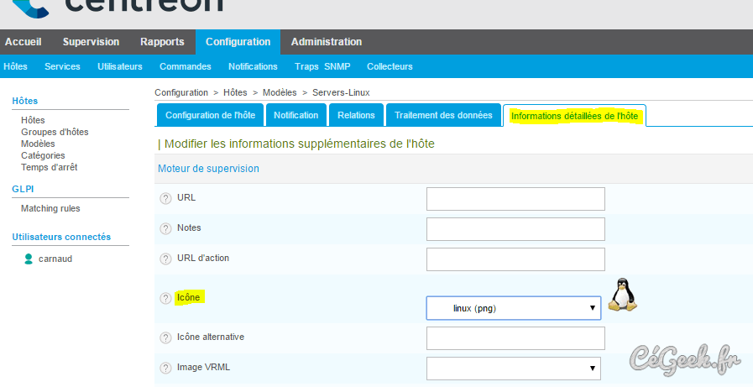This screenshot has width=753, height=387.
Task: Click into the URL d'action field
Action: tap(515, 259)
